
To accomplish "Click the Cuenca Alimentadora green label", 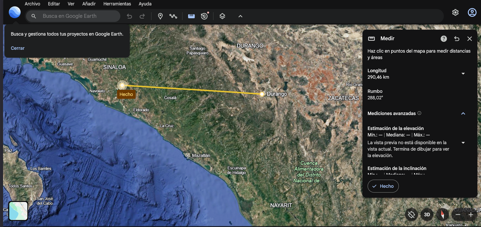I will (x=309, y=172).
